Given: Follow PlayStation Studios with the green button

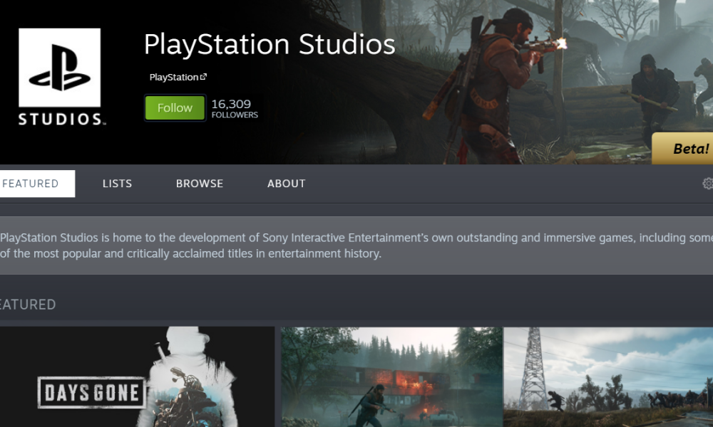Looking at the screenshot, I should pyautogui.click(x=175, y=108).
